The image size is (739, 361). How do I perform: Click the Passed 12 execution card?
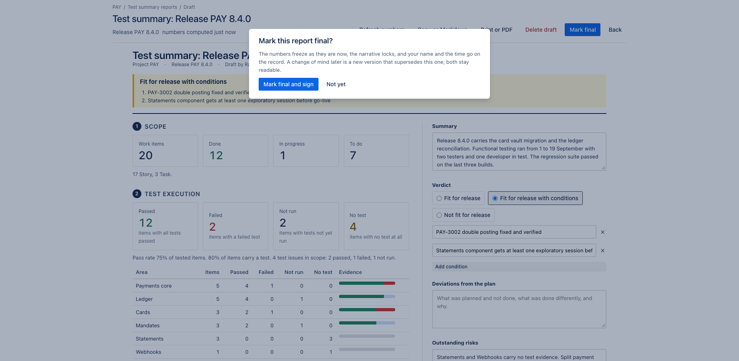(165, 226)
